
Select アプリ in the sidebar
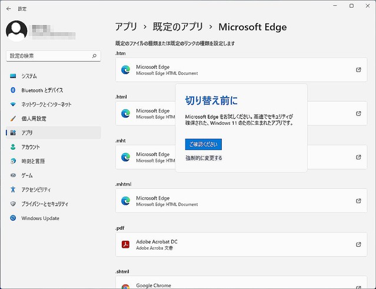[53, 132]
